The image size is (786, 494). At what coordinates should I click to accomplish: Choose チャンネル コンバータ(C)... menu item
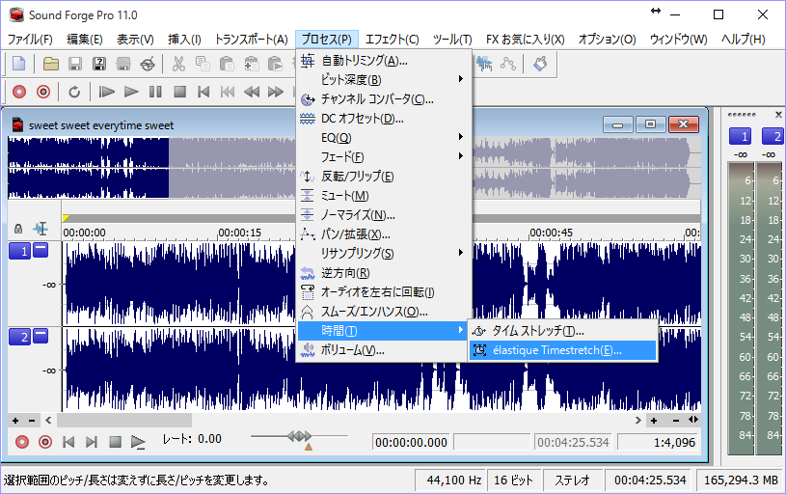(x=384, y=99)
